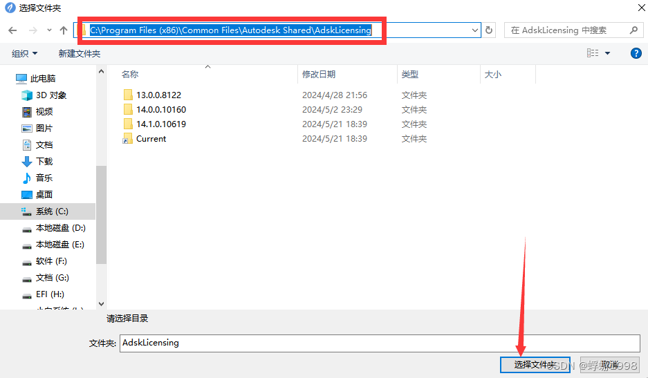Viewport: 648px width, 378px height.
Task: Open help with the question mark
Action: pos(636,53)
